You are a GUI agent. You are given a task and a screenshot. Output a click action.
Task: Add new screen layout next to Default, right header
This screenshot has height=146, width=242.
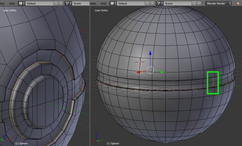tap(148, 3)
